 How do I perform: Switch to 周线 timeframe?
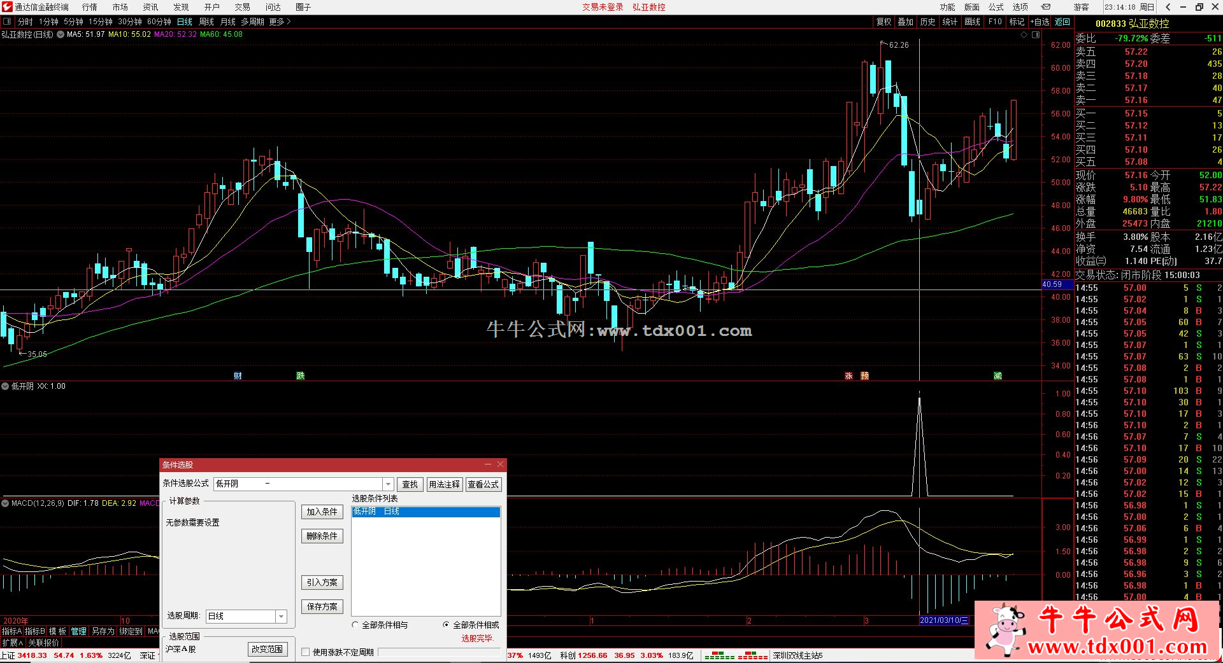click(206, 22)
